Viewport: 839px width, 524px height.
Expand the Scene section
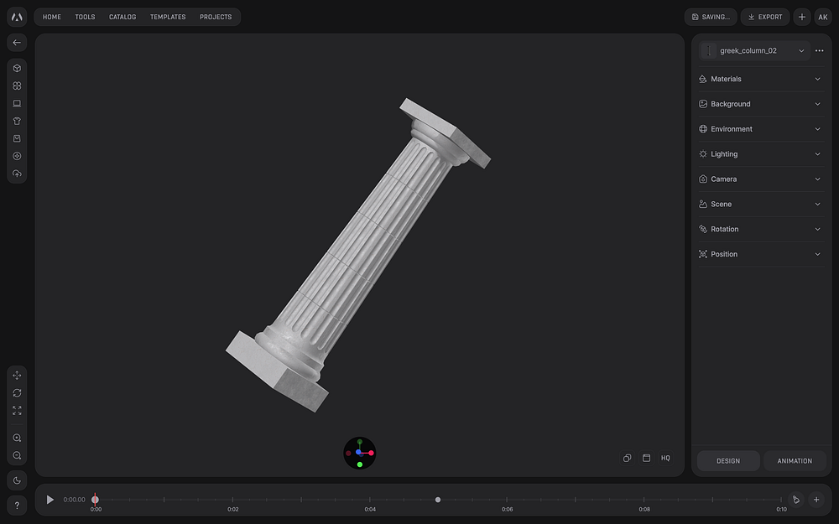click(x=761, y=205)
